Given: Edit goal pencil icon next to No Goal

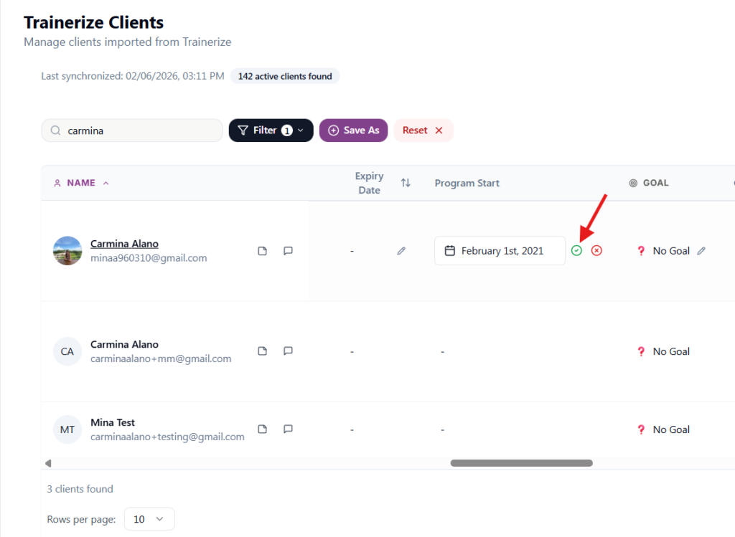Looking at the screenshot, I should (x=701, y=251).
